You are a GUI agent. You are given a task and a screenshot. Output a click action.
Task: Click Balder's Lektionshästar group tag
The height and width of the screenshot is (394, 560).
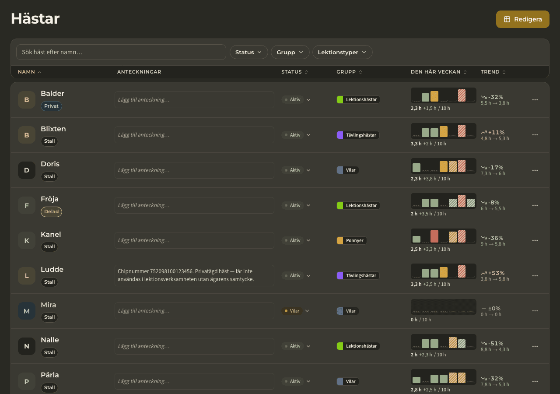pyautogui.click(x=358, y=100)
